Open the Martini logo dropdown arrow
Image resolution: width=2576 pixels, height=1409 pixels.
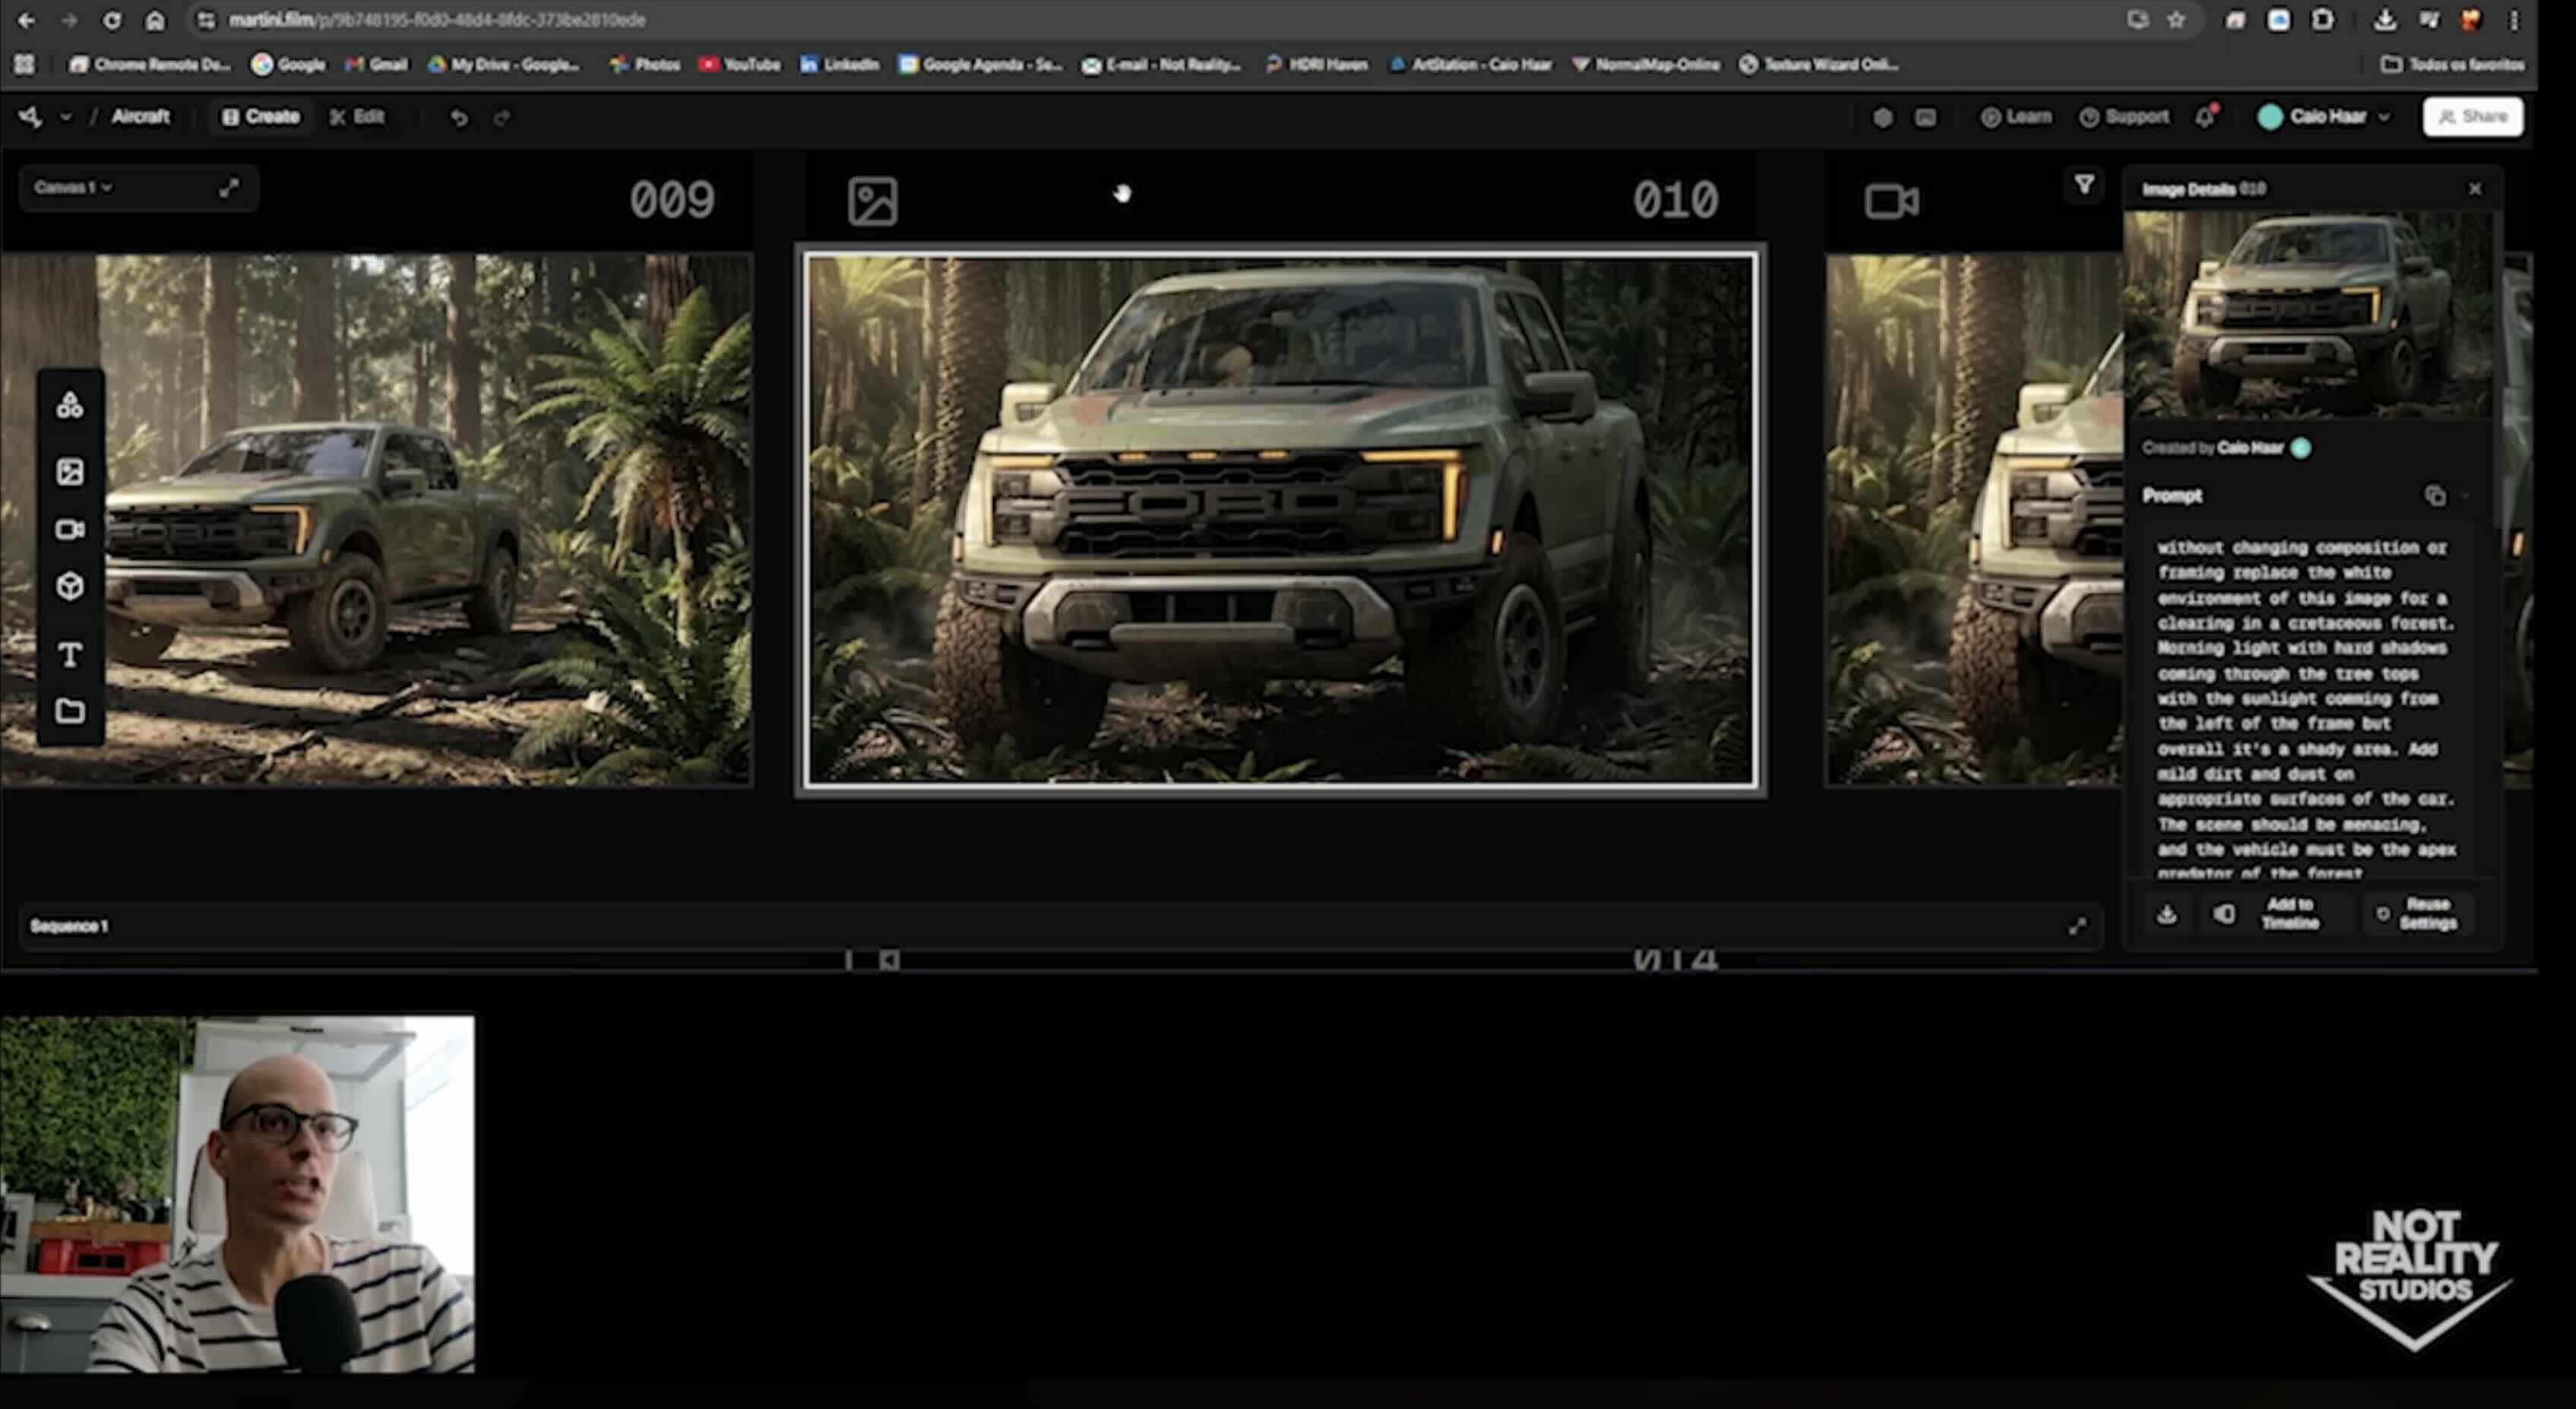pyautogui.click(x=66, y=117)
